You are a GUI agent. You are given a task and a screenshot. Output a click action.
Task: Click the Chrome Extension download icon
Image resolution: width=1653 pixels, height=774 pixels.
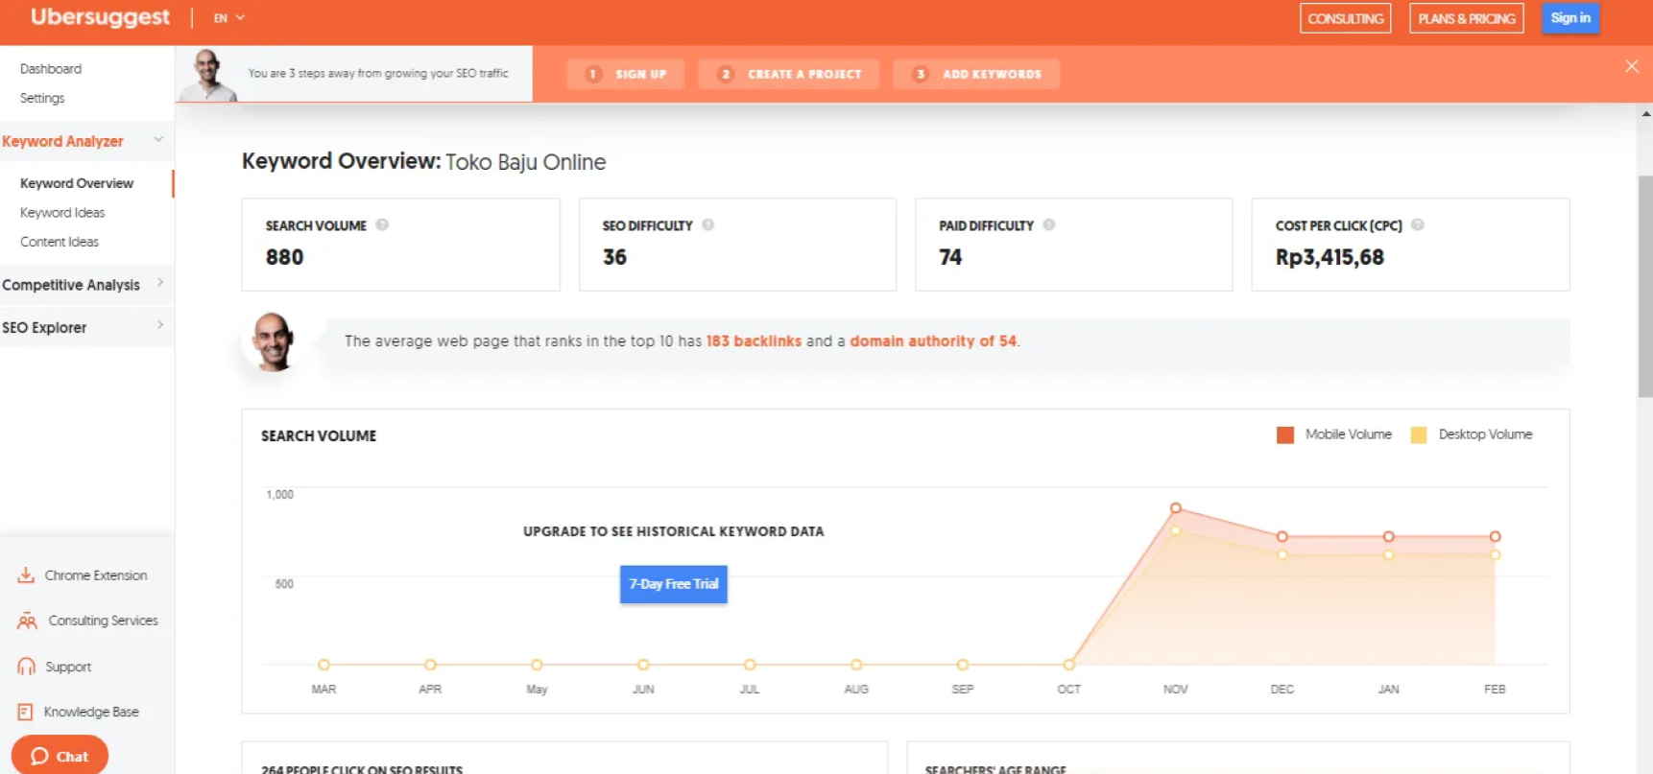26,575
